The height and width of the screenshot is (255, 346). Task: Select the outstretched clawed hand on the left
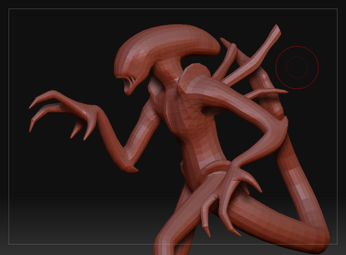[x=64, y=115]
